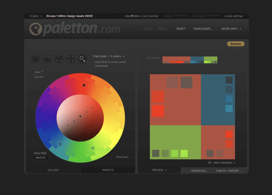Choose the triad color scheme icon
The height and width of the screenshot is (195, 272).
(x=59, y=59)
